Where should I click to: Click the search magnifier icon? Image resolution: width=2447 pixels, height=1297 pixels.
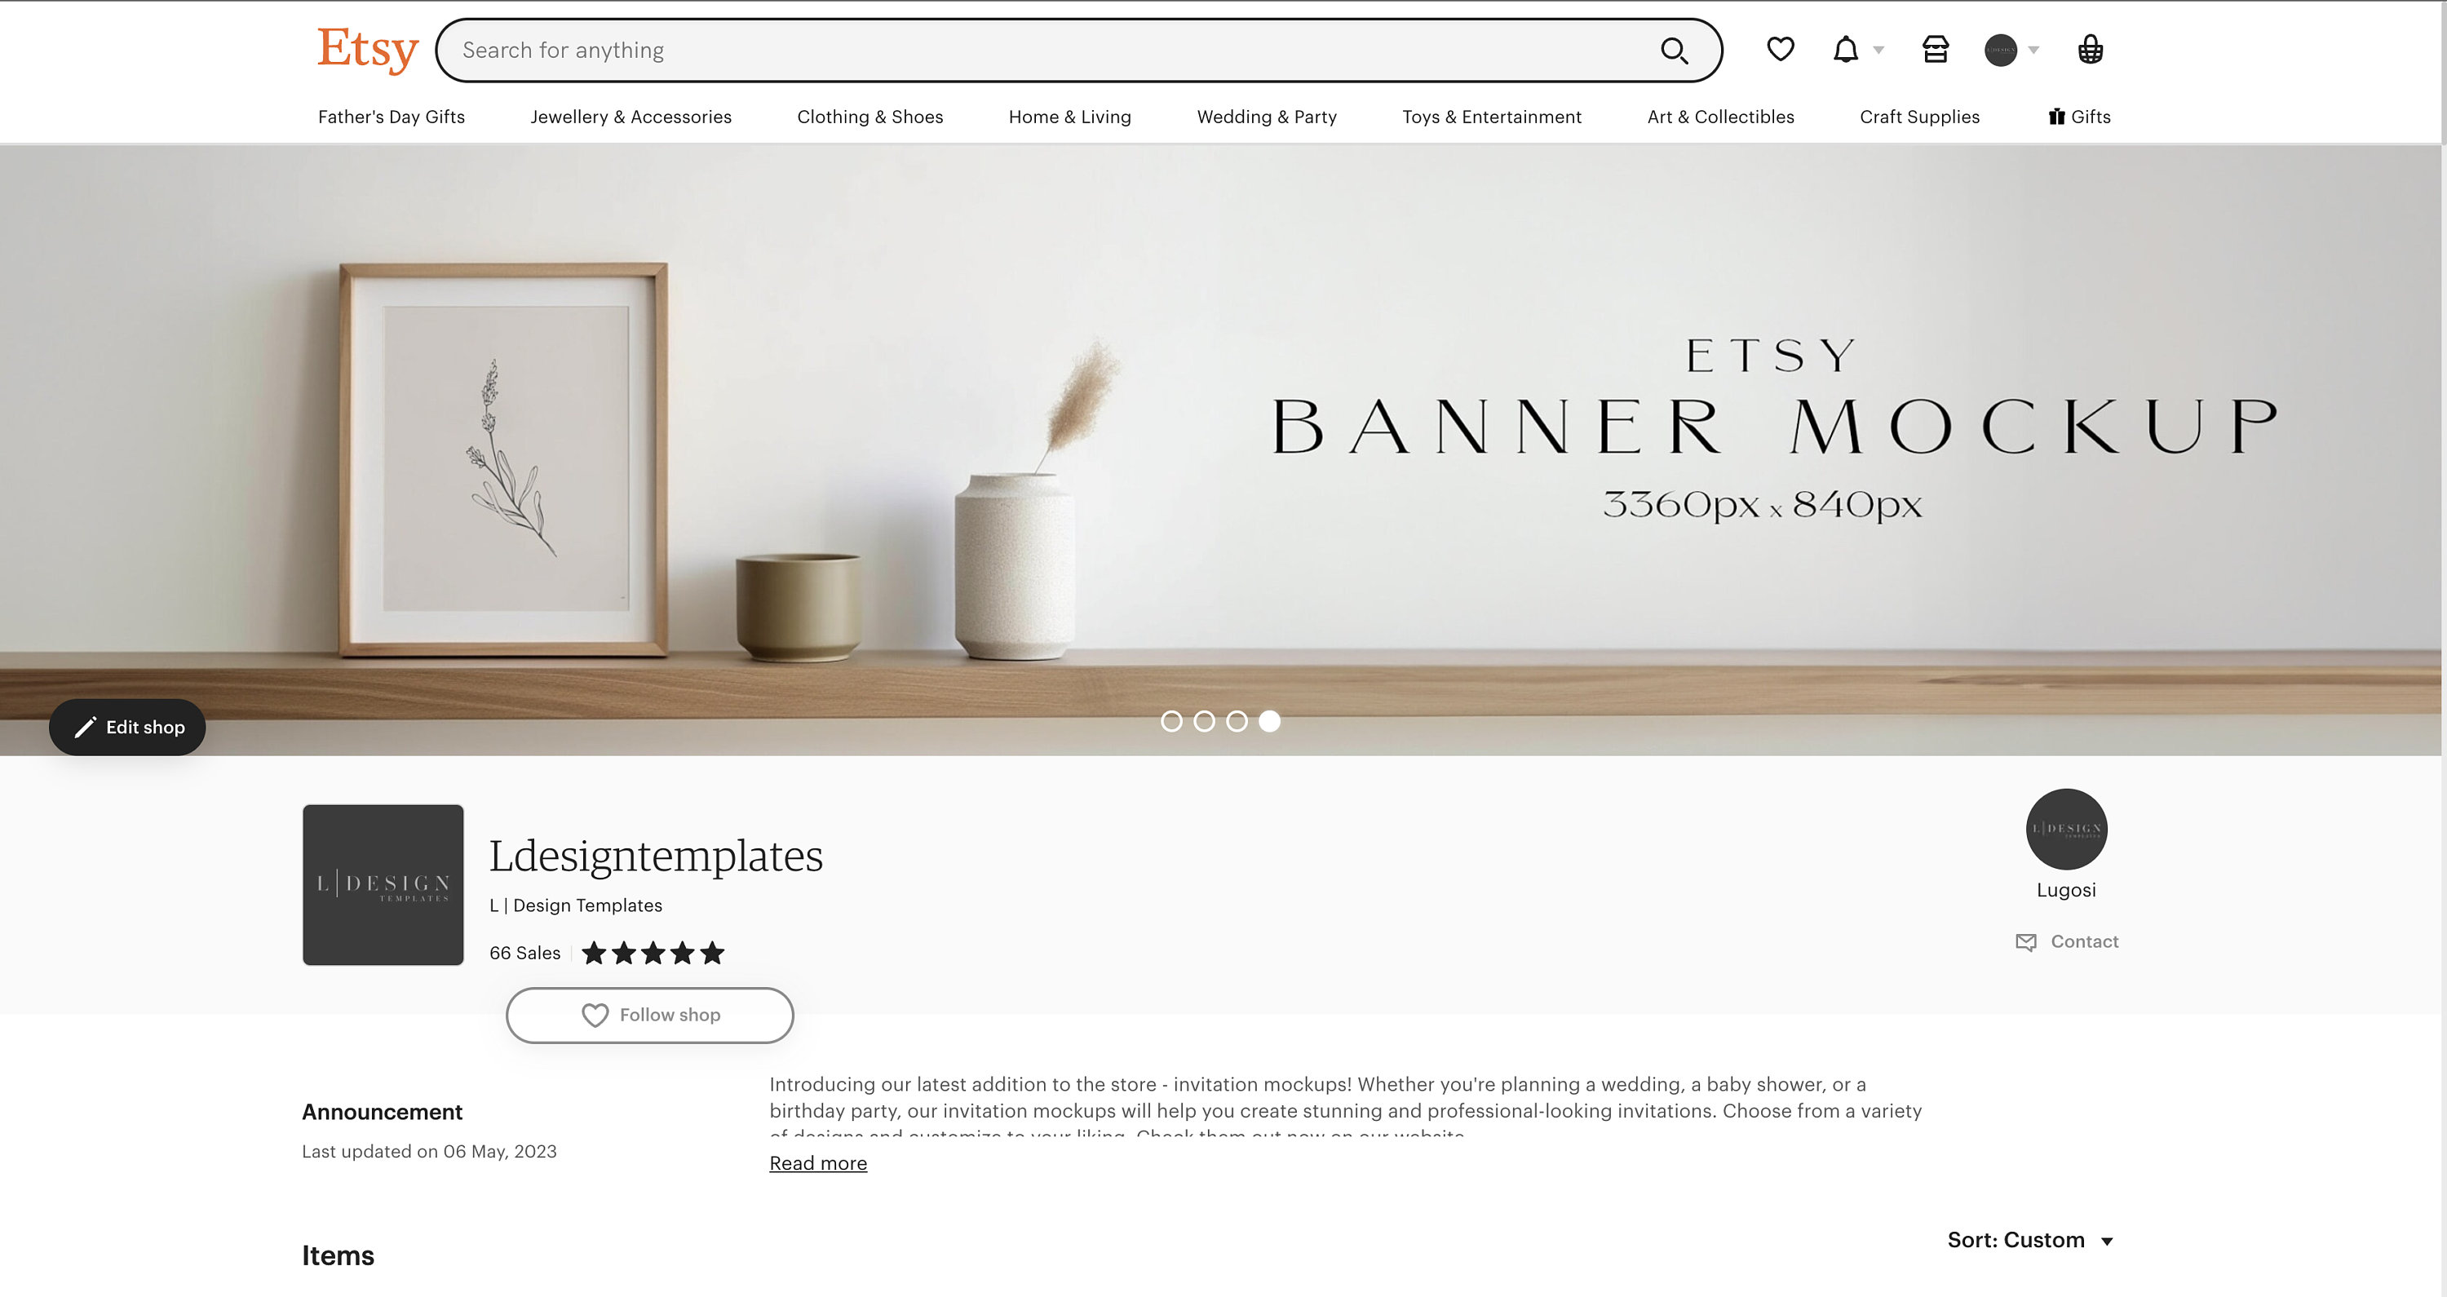[x=1675, y=50]
